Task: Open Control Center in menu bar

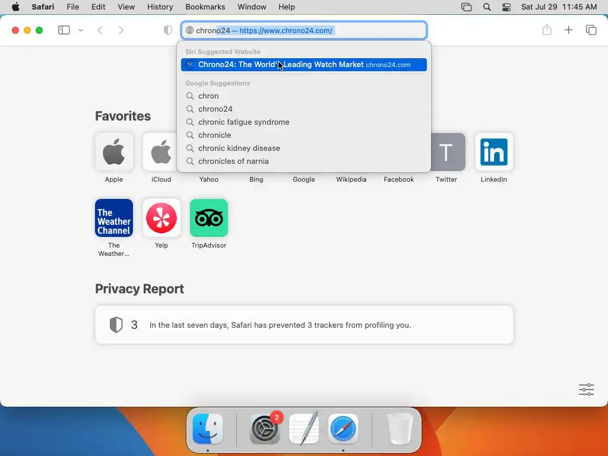Action: (506, 7)
